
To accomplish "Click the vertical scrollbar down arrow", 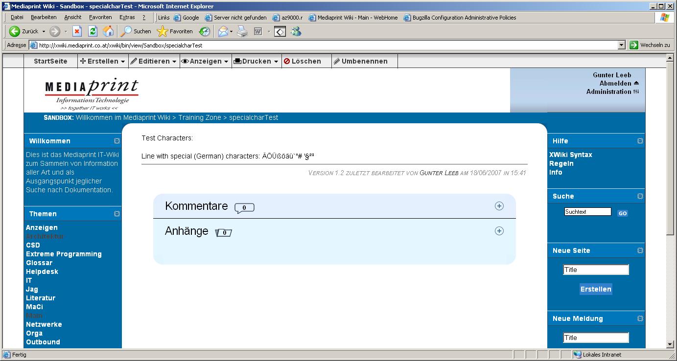I will (670, 344).
